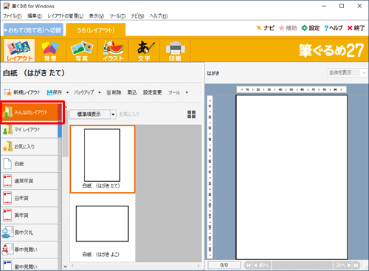Open the レイアウトの管理 menu
This screenshot has height=271, width=369.
pos(66,16)
